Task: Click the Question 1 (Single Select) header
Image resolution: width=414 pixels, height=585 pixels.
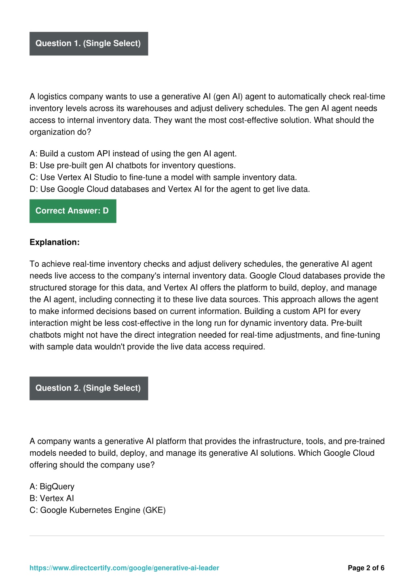Action: [x=89, y=44]
